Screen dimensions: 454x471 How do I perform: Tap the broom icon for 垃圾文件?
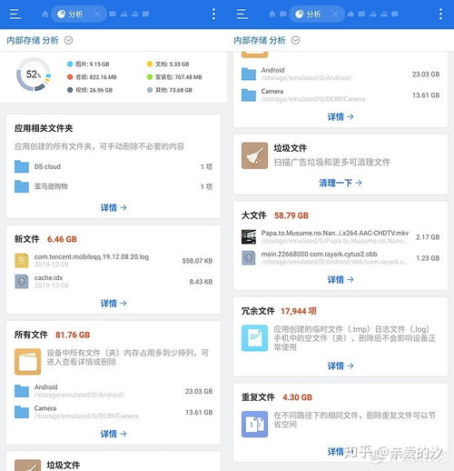coord(254,155)
